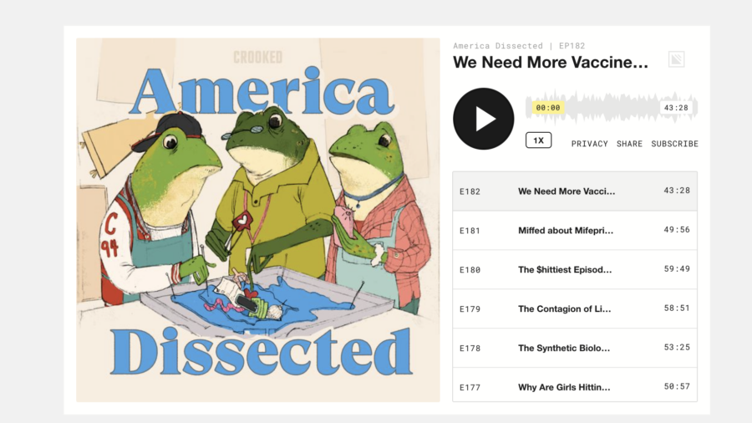Open episode E177 Why Are Girls Hittin...
752x423 pixels.
pyautogui.click(x=575, y=385)
